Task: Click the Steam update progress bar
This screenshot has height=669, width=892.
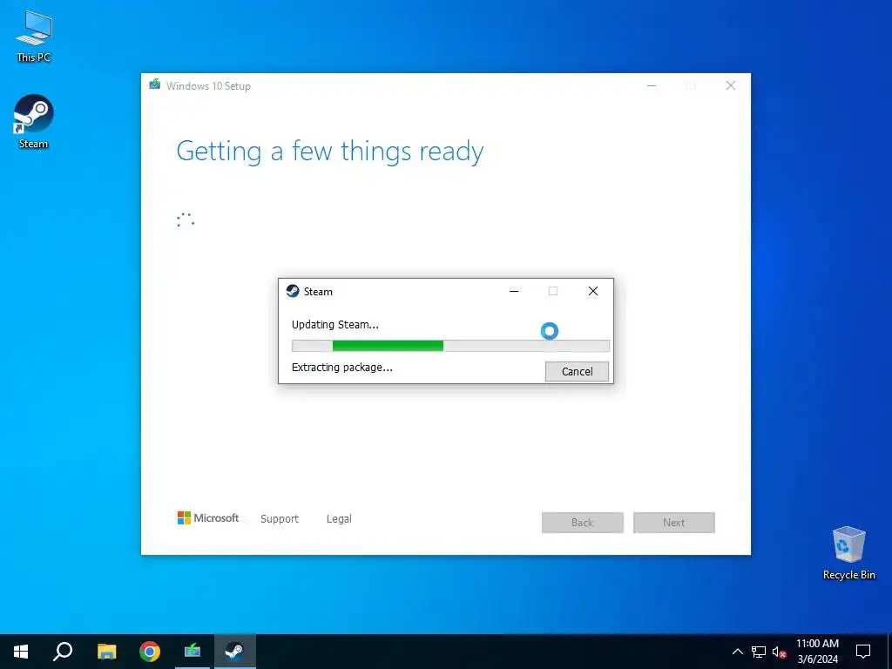Action: point(450,346)
